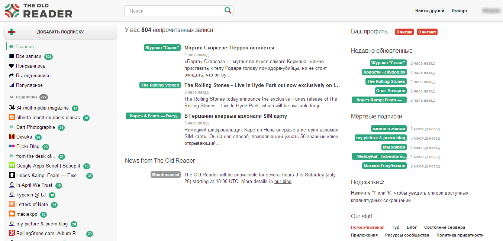
Task: Open the Блог footer link
Action: pyautogui.click(x=412, y=227)
